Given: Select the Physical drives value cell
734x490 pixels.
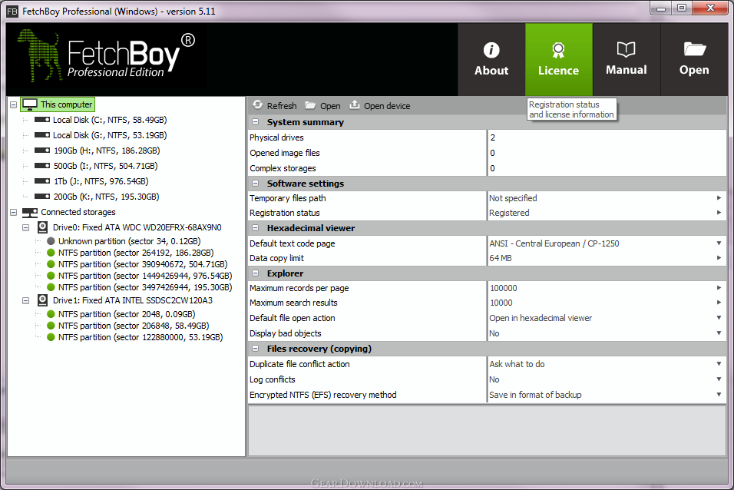Looking at the screenshot, I should pos(607,137).
